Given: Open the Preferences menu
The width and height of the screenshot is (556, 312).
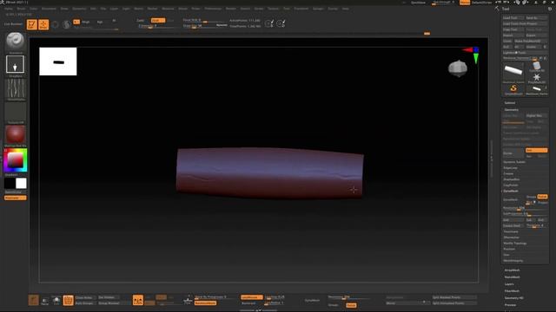Looking at the screenshot, I should coord(213,9).
